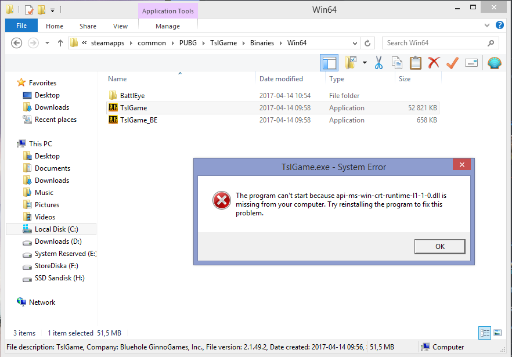Viewport: 512px width, 357px height.
Task: Open the Share ribbon tab
Action: coord(88,26)
